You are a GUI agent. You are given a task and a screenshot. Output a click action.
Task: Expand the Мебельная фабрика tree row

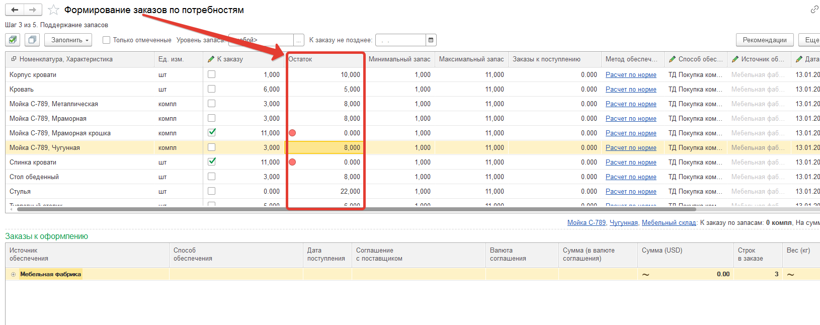13,274
